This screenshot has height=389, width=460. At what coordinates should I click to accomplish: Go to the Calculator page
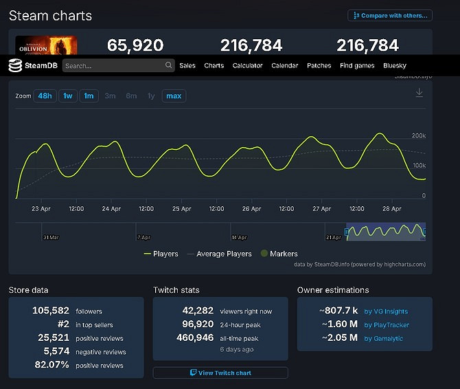[247, 65]
